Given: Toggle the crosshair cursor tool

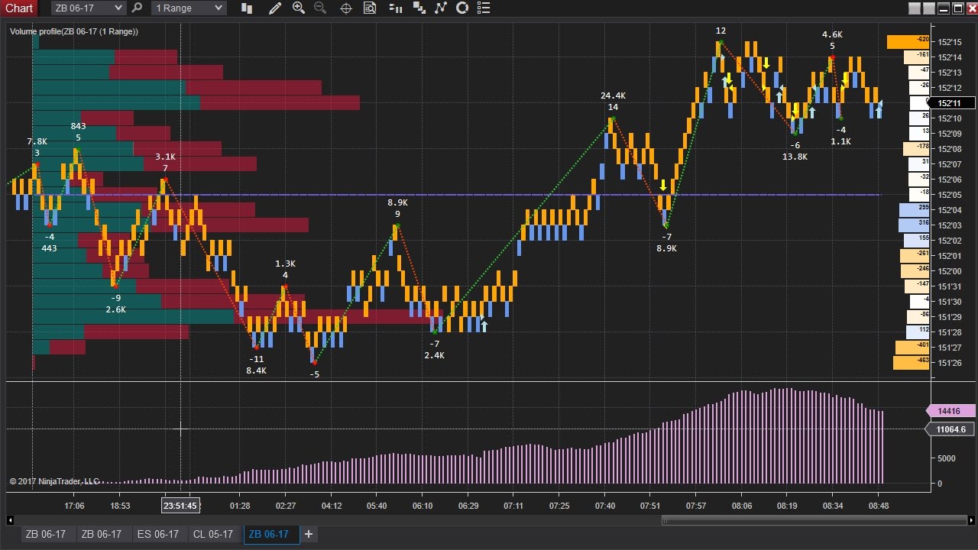Looking at the screenshot, I should (x=345, y=8).
